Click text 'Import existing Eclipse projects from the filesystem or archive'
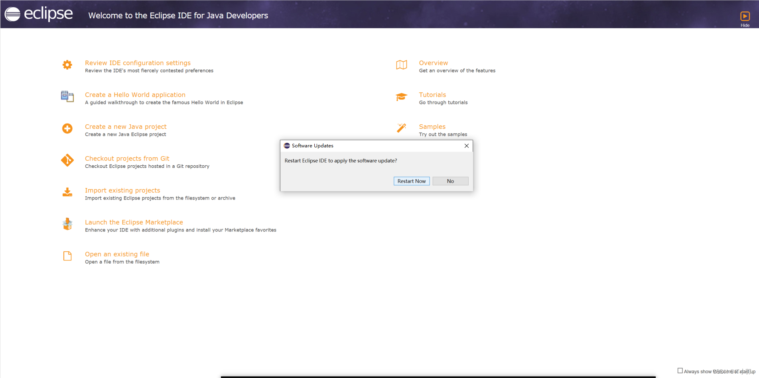Viewport: 759px width, 378px height. click(160, 198)
